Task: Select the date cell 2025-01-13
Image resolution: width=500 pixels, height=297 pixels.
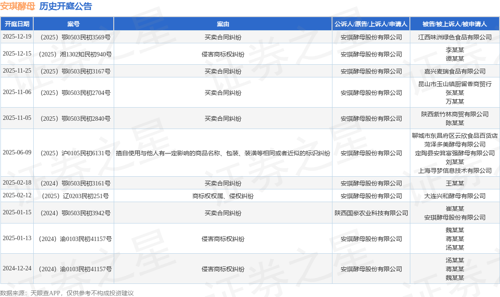Action: coord(17,238)
